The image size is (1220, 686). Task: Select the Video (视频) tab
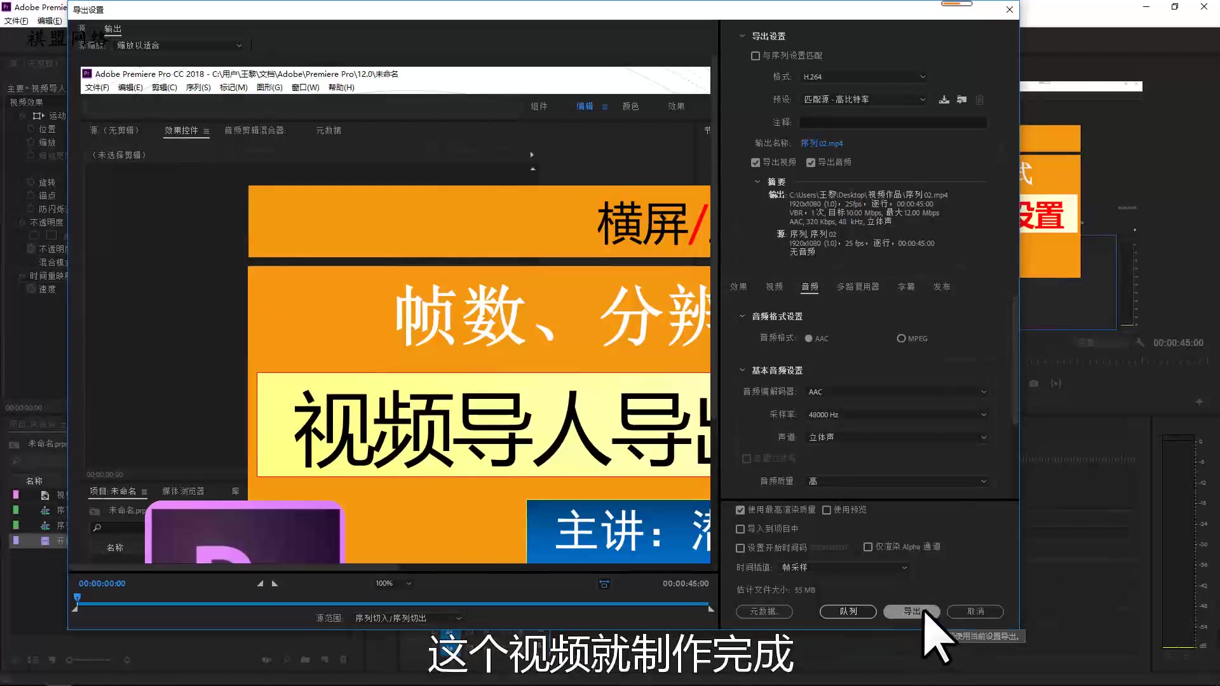point(773,286)
